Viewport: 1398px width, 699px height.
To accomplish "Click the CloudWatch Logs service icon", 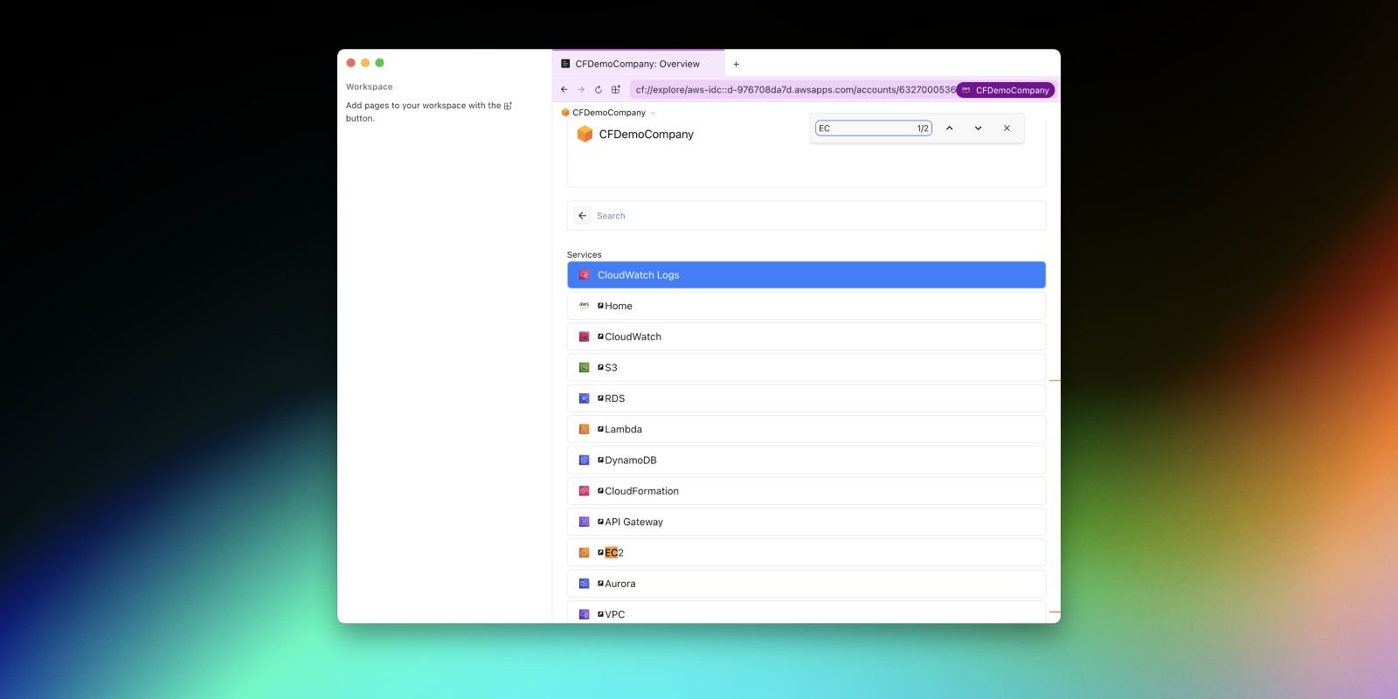I will click(584, 275).
